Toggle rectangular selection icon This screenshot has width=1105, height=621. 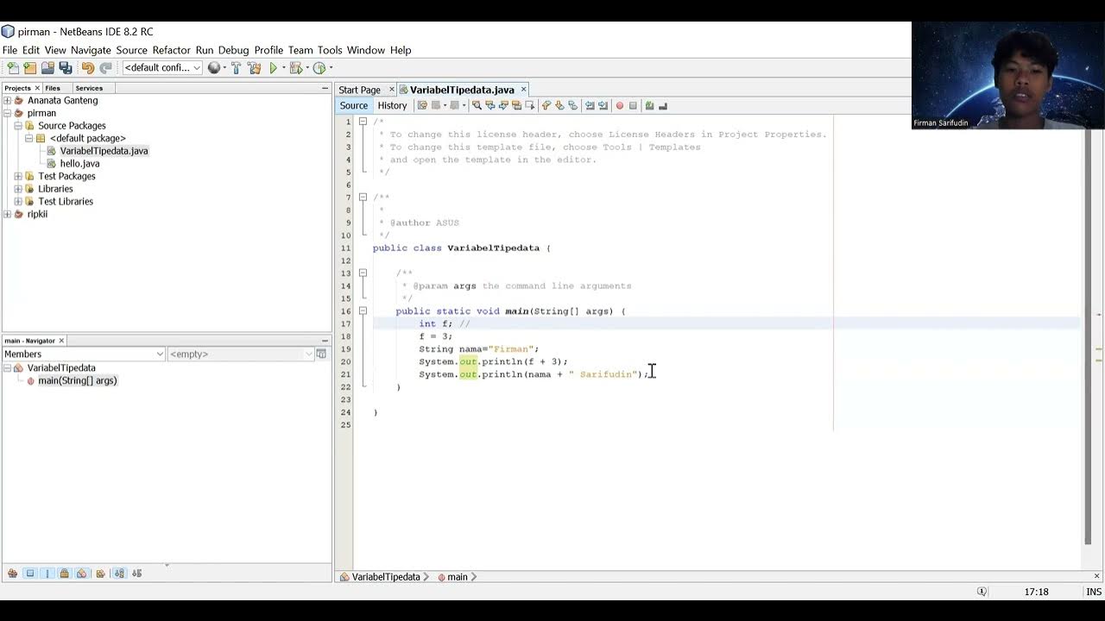click(530, 105)
